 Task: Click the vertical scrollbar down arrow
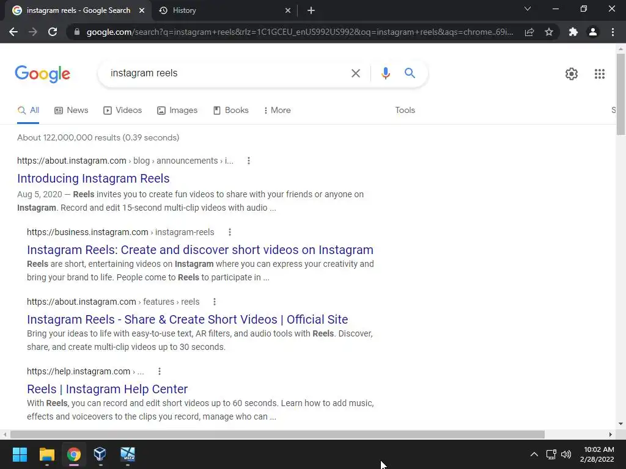tap(620, 424)
